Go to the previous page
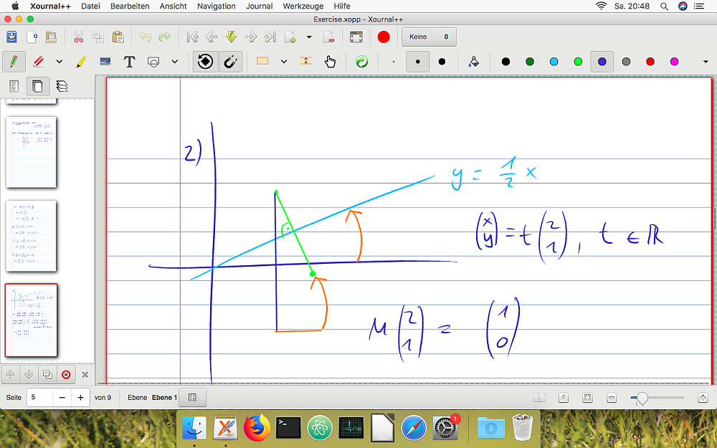Screen dimensions: 717x448 212,37
